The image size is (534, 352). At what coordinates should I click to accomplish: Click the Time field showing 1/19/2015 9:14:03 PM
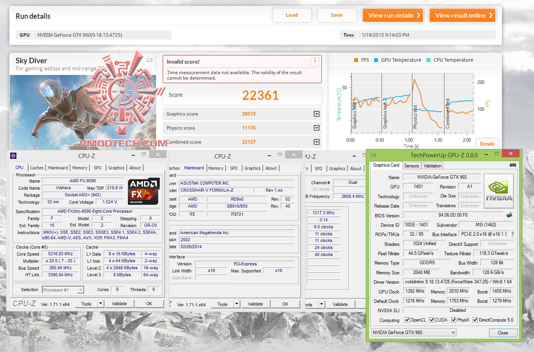[x=427, y=35]
